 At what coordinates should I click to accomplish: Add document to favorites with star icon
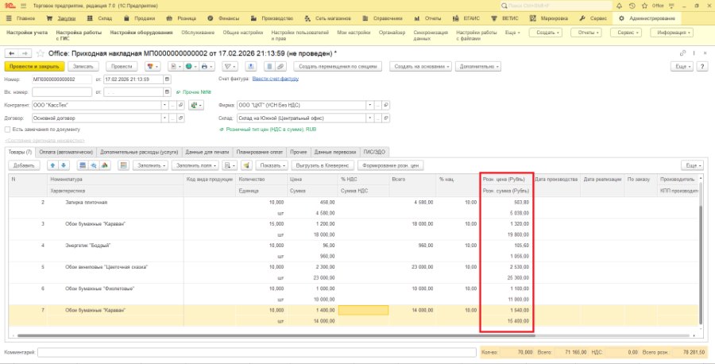pyautogui.click(x=41, y=53)
